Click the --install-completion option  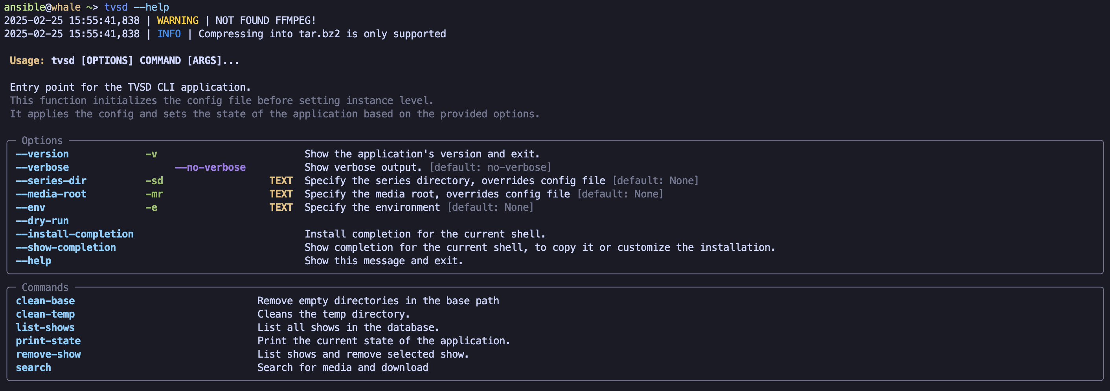75,234
